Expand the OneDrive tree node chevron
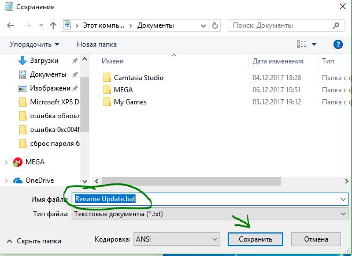The height and width of the screenshot is (256, 352). (6, 180)
